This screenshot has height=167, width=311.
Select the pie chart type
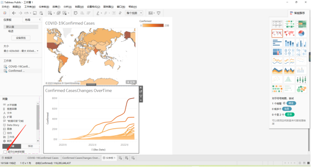point(301,34)
